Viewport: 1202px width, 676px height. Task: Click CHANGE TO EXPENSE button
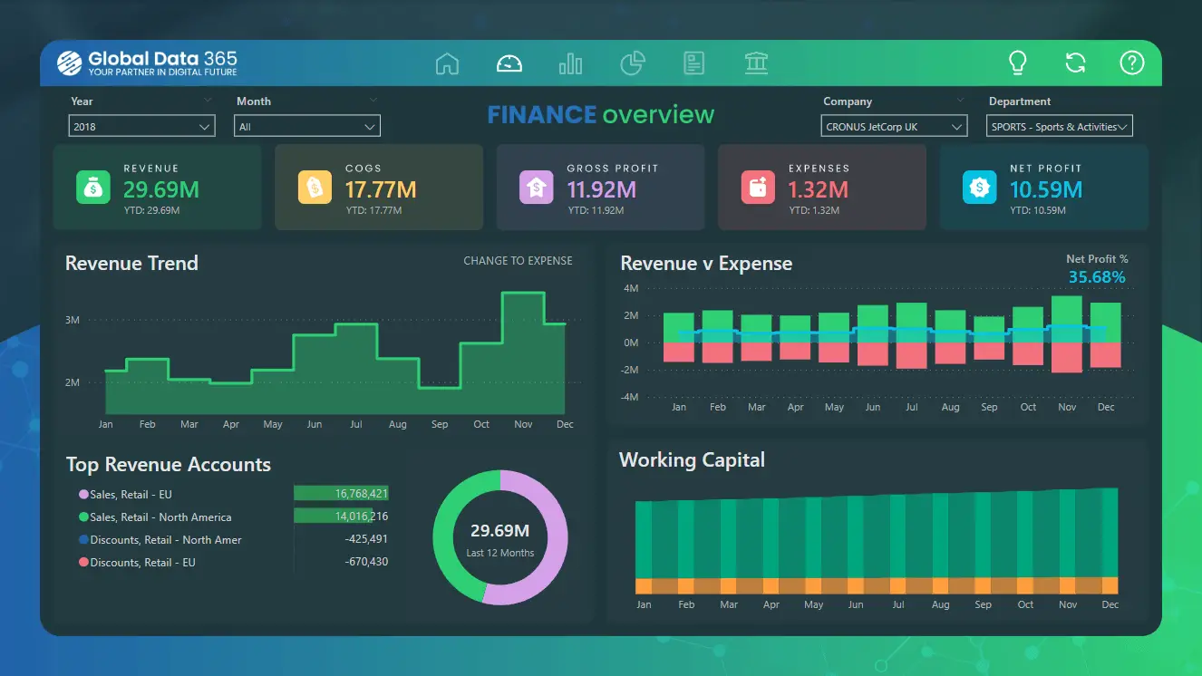coord(518,261)
